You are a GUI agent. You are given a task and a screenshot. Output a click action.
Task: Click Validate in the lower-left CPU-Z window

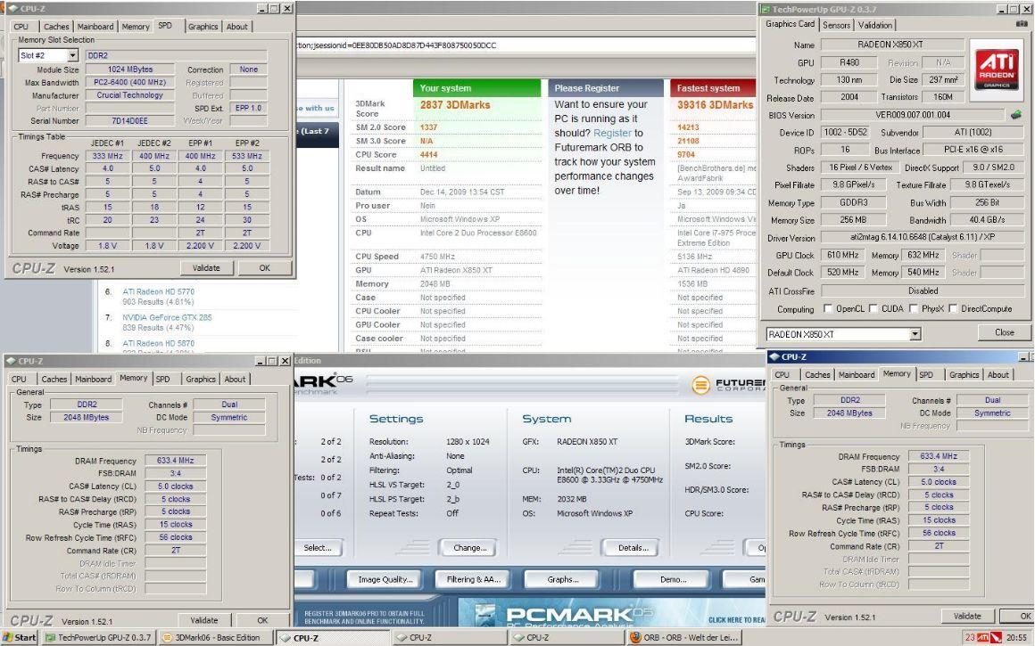(204, 620)
